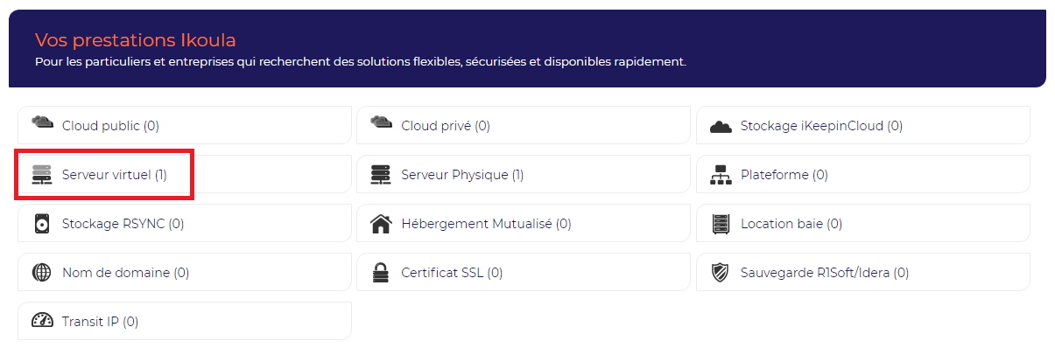The image size is (1055, 362).
Task: Click the Hébergement Mutualisé house icon
Action: tap(381, 224)
